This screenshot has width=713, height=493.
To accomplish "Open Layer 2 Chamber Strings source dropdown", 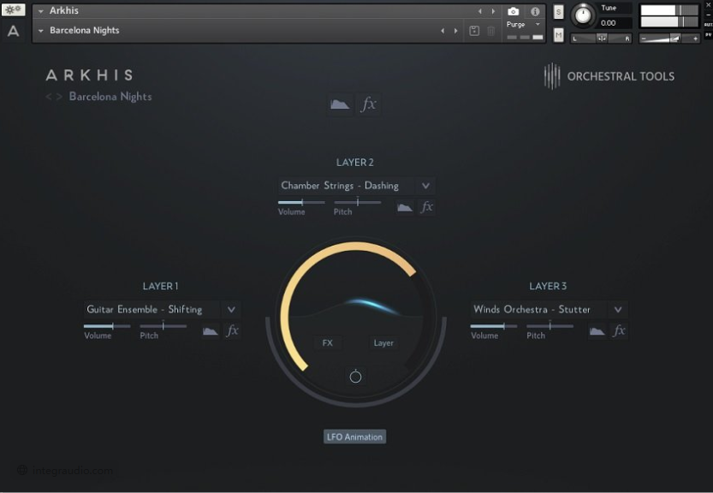I will click(425, 186).
